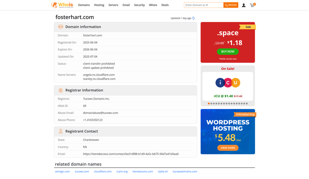Image resolution: width=309 pixels, height=179 pixels.
Task: Click client transfer prohibited status
Action: tap(99, 64)
